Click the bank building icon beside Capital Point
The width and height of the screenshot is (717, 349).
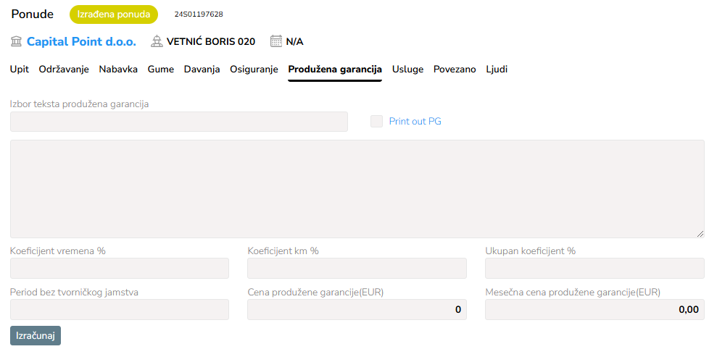tap(17, 41)
